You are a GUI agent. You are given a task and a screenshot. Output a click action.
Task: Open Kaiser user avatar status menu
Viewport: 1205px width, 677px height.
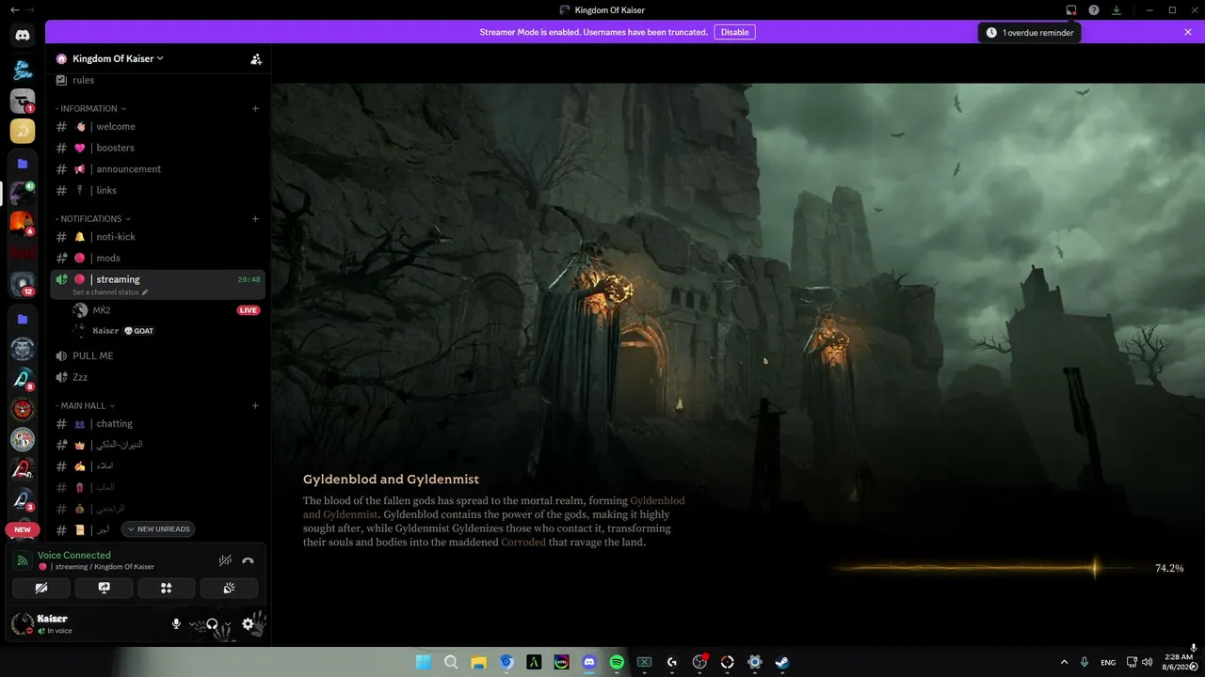pos(23,623)
